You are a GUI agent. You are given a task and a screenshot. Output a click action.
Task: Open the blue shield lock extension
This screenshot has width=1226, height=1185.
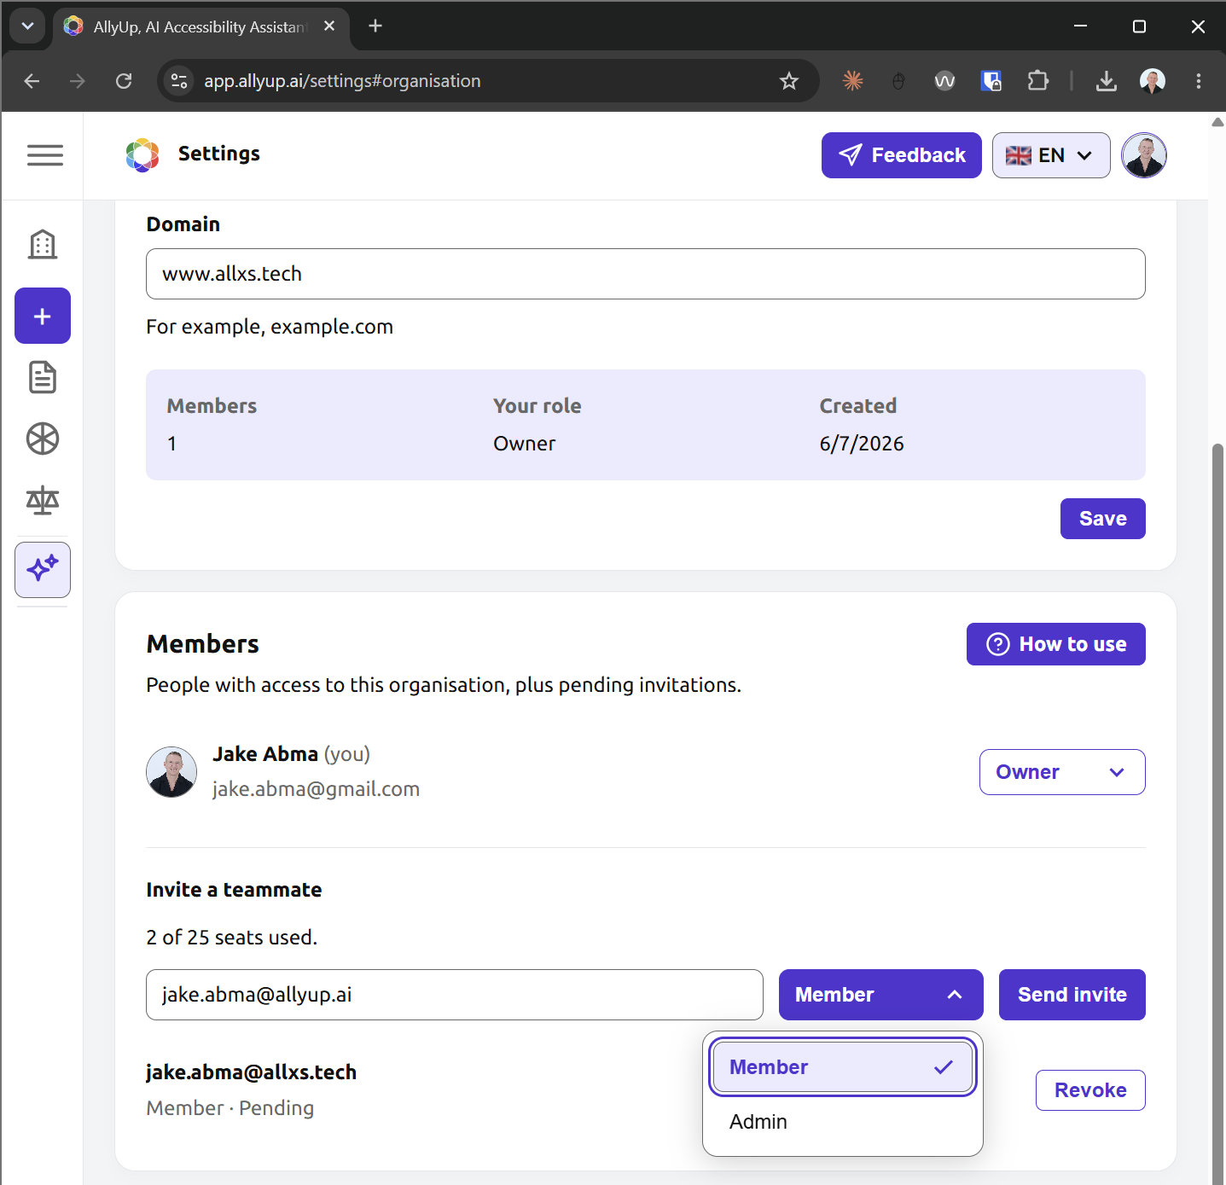[991, 81]
